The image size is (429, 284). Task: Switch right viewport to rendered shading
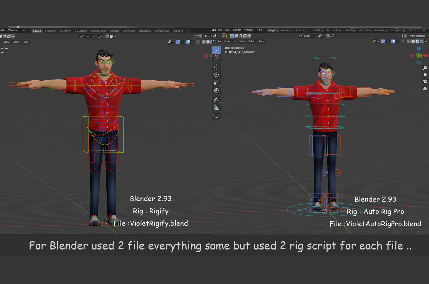(422, 42)
